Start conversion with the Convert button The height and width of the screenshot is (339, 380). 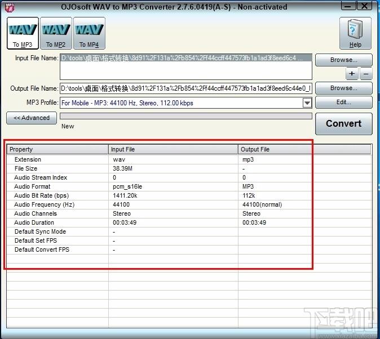344,124
